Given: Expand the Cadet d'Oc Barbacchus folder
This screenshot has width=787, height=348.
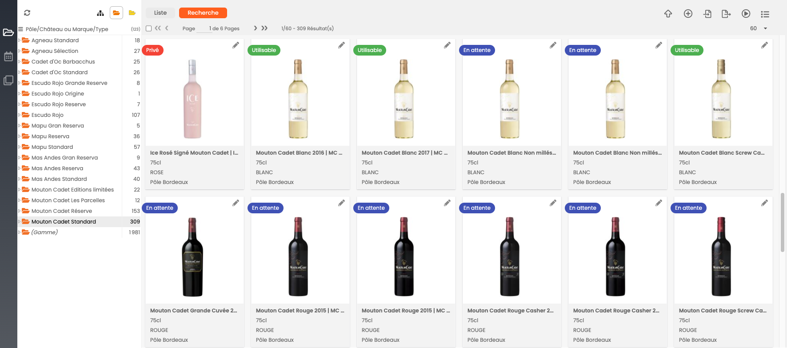Looking at the screenshot, I should [19, 62].
